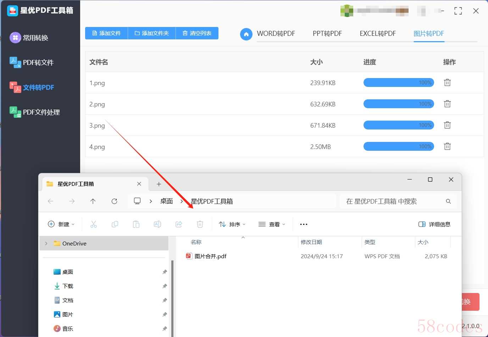The width and height of the screenshot is (488, 337).
Task: Open 查看 view dropdown
Action: point(272,224)
